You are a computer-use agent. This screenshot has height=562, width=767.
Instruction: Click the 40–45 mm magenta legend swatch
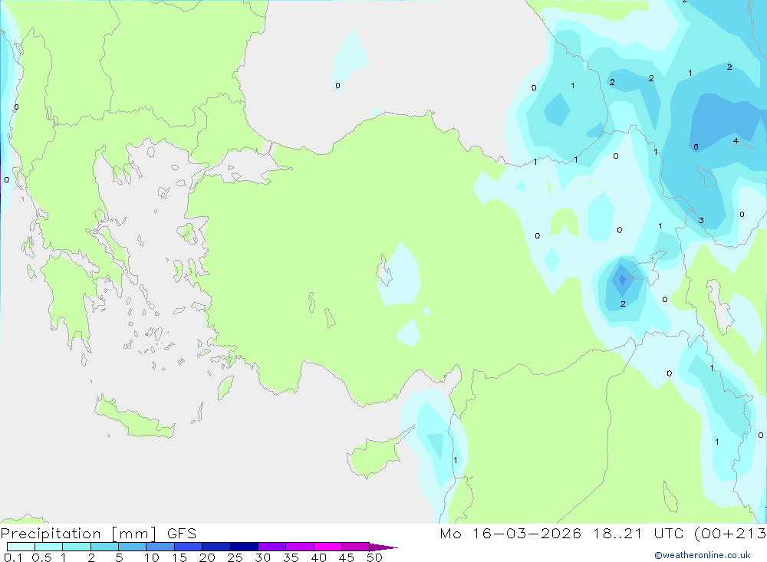pos(328,547)
